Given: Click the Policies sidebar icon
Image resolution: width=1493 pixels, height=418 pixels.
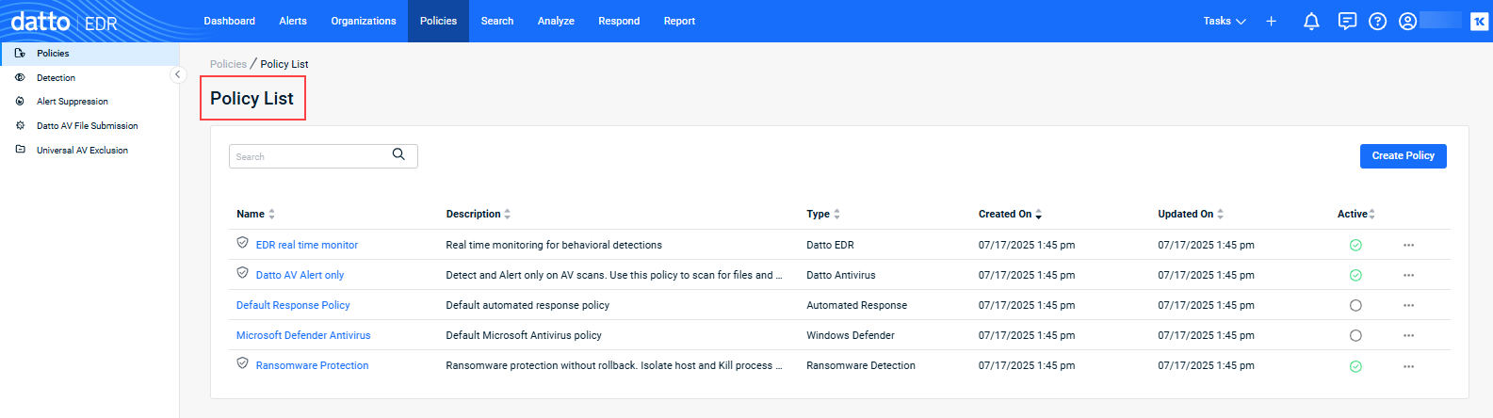Looking at the screenshot, I should 20,54.
